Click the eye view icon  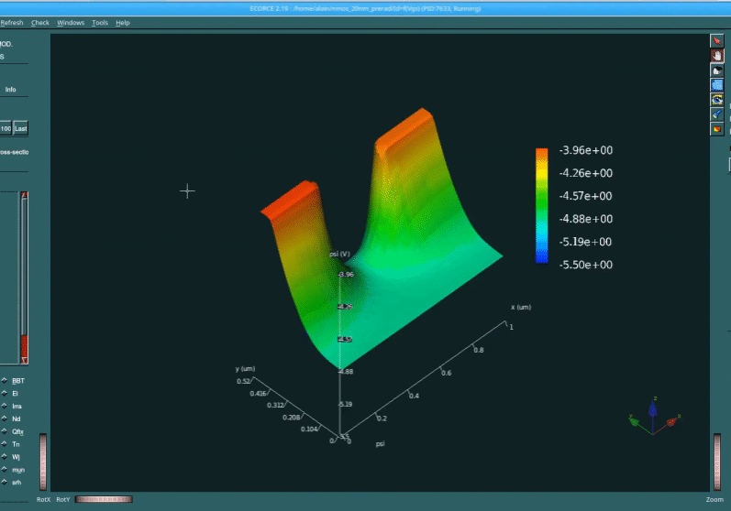pyautogui.click(x=717, y=99)
